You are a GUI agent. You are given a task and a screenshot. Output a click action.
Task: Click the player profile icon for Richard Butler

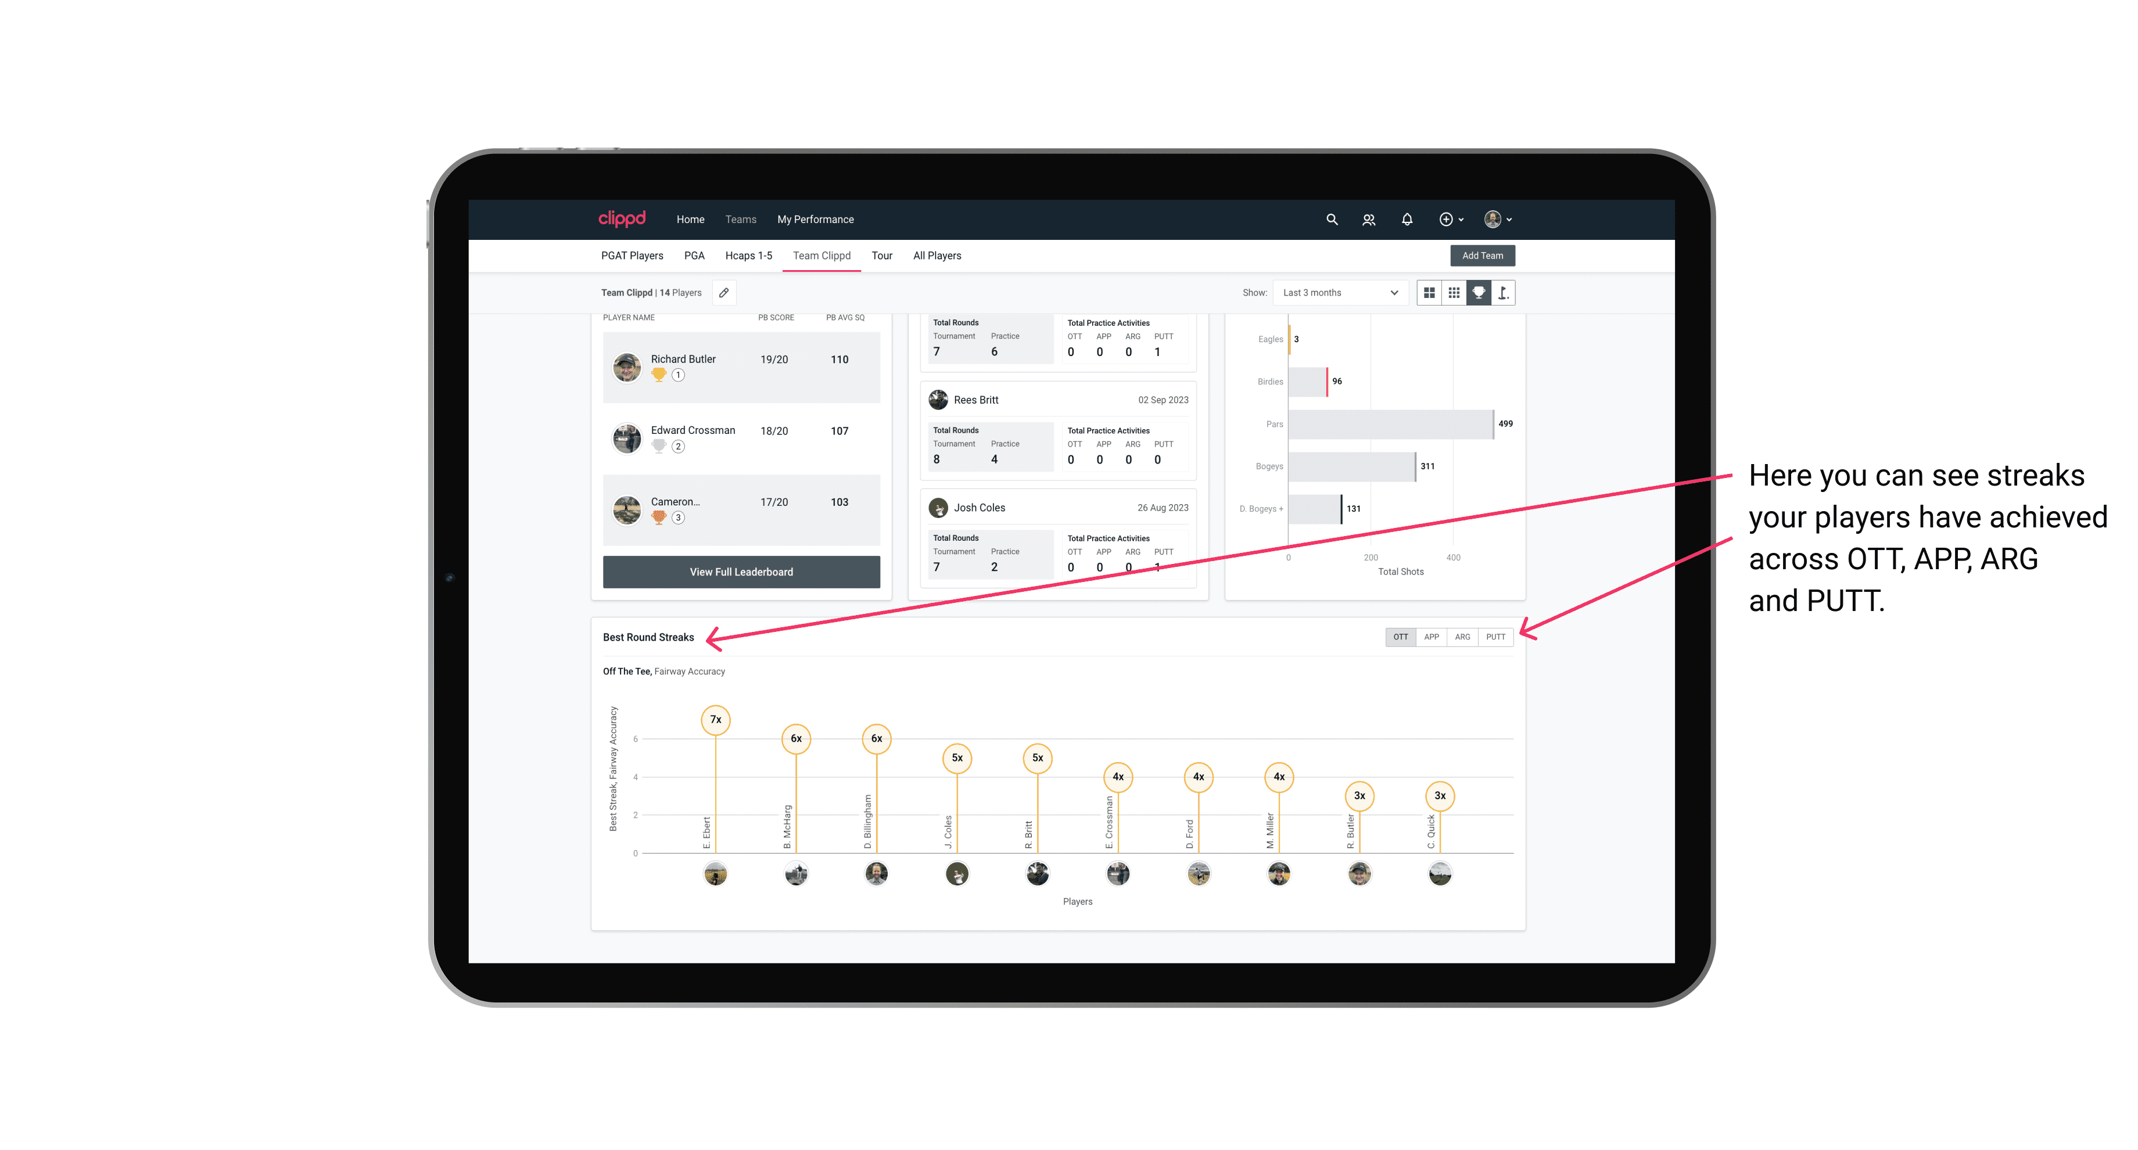click(x=629, y=365)
